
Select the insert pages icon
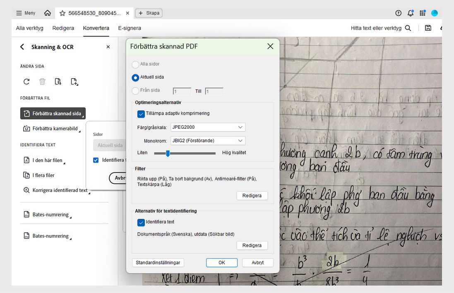(74, 82)
